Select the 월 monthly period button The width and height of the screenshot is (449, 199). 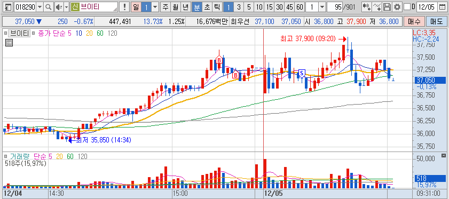(x=176, y=7)
